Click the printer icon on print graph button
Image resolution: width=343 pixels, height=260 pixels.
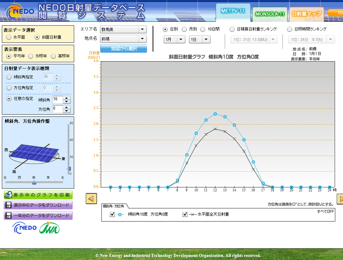[x=8, y=195]
